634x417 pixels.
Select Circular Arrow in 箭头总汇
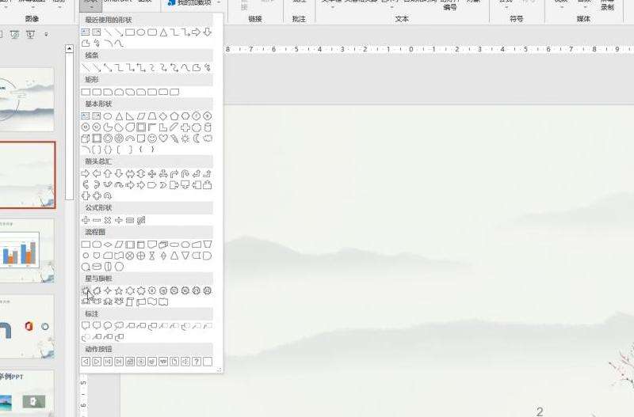[108, 195]
